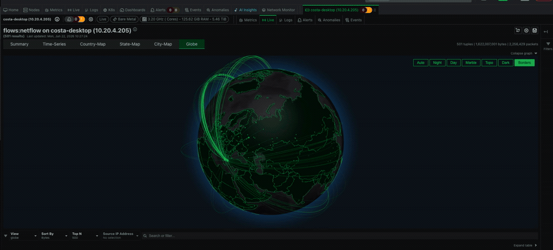Image resolution: width=553 pixels, height=250 pixels.
Task: Collapse the right sidebar arrow icon
Action: (x=546, y=32)
